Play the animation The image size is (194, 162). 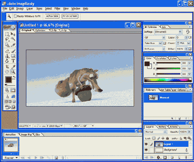pyautogui.click(x=36, y=158)
